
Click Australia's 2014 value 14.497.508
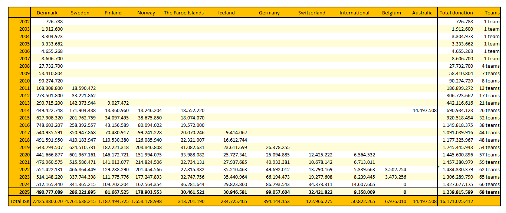coord(424,110)
